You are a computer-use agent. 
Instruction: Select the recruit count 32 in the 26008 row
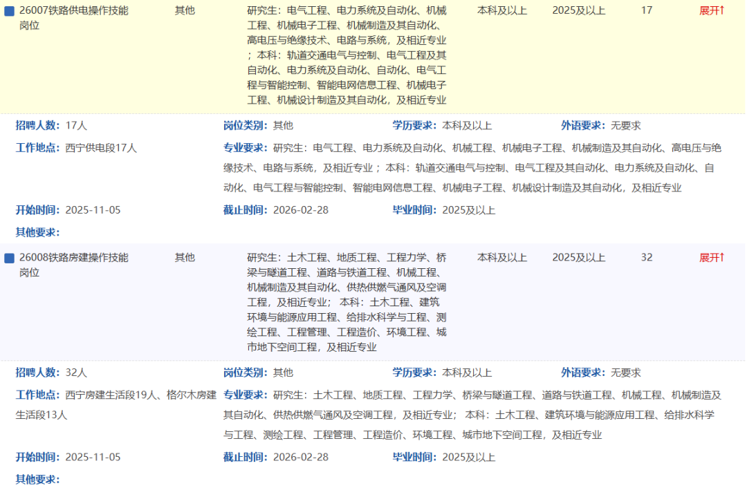(x=647, y=257)
